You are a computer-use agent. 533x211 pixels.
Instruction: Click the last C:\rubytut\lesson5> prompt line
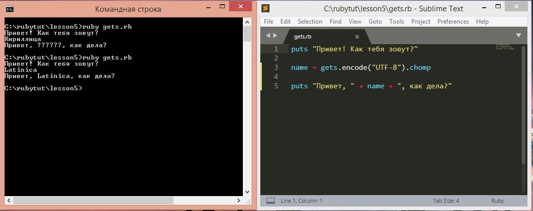43,88
